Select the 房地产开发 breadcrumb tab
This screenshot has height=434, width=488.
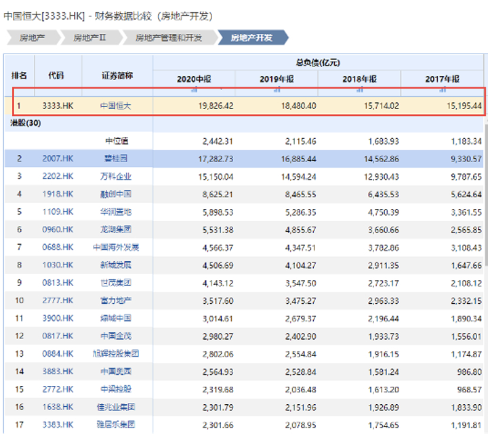click(251, 37)
